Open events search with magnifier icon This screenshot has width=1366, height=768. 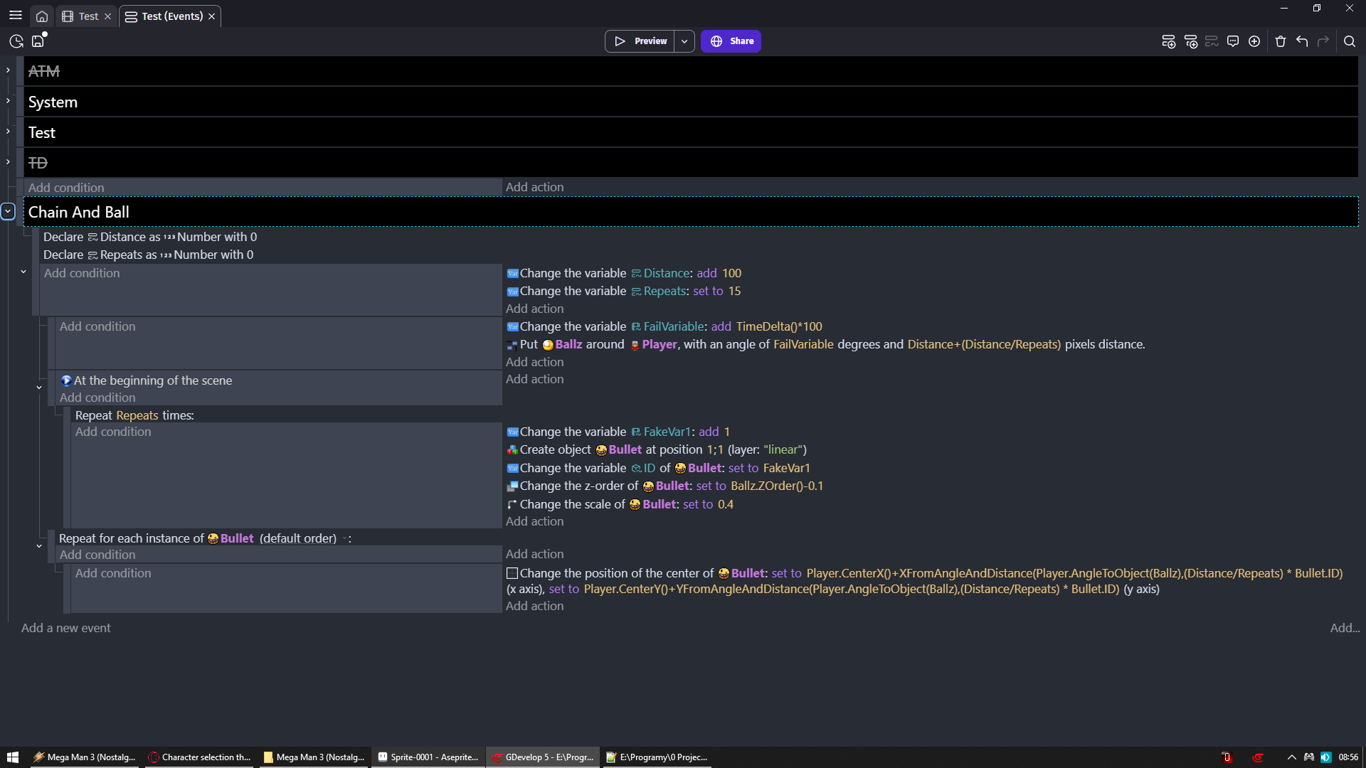[1349, 41]
